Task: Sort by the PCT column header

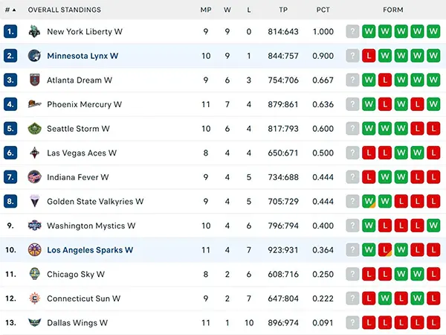Action: click(x=323, y=10)
